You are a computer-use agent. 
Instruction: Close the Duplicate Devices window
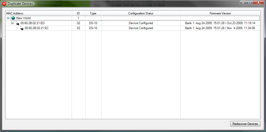tap(258, 2)
